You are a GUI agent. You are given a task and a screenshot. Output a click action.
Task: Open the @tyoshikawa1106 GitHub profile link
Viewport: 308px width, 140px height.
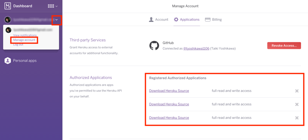196,48
